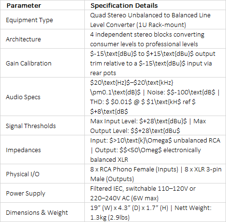This screenshot has height=222, width=226.
Task: Click the Max Input Level details cell
Action: coord(155,126)
